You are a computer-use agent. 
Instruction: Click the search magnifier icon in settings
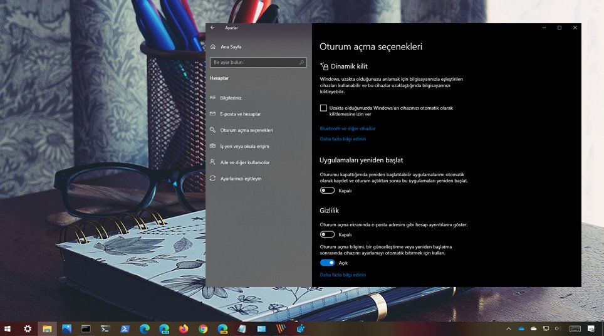pos(301,63)
